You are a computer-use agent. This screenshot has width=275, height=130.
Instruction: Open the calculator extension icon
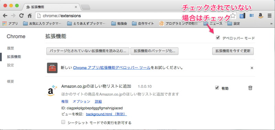[242, 16]
